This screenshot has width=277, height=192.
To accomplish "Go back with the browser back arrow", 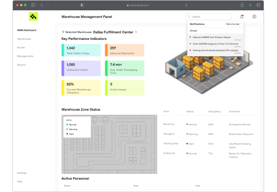I will tap(42, 5).
